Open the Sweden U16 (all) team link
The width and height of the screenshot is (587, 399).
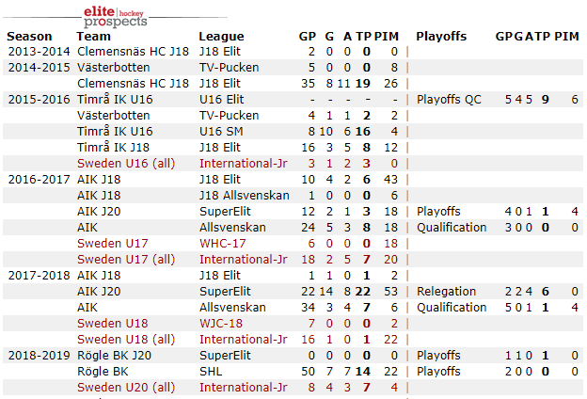[125, 163]
